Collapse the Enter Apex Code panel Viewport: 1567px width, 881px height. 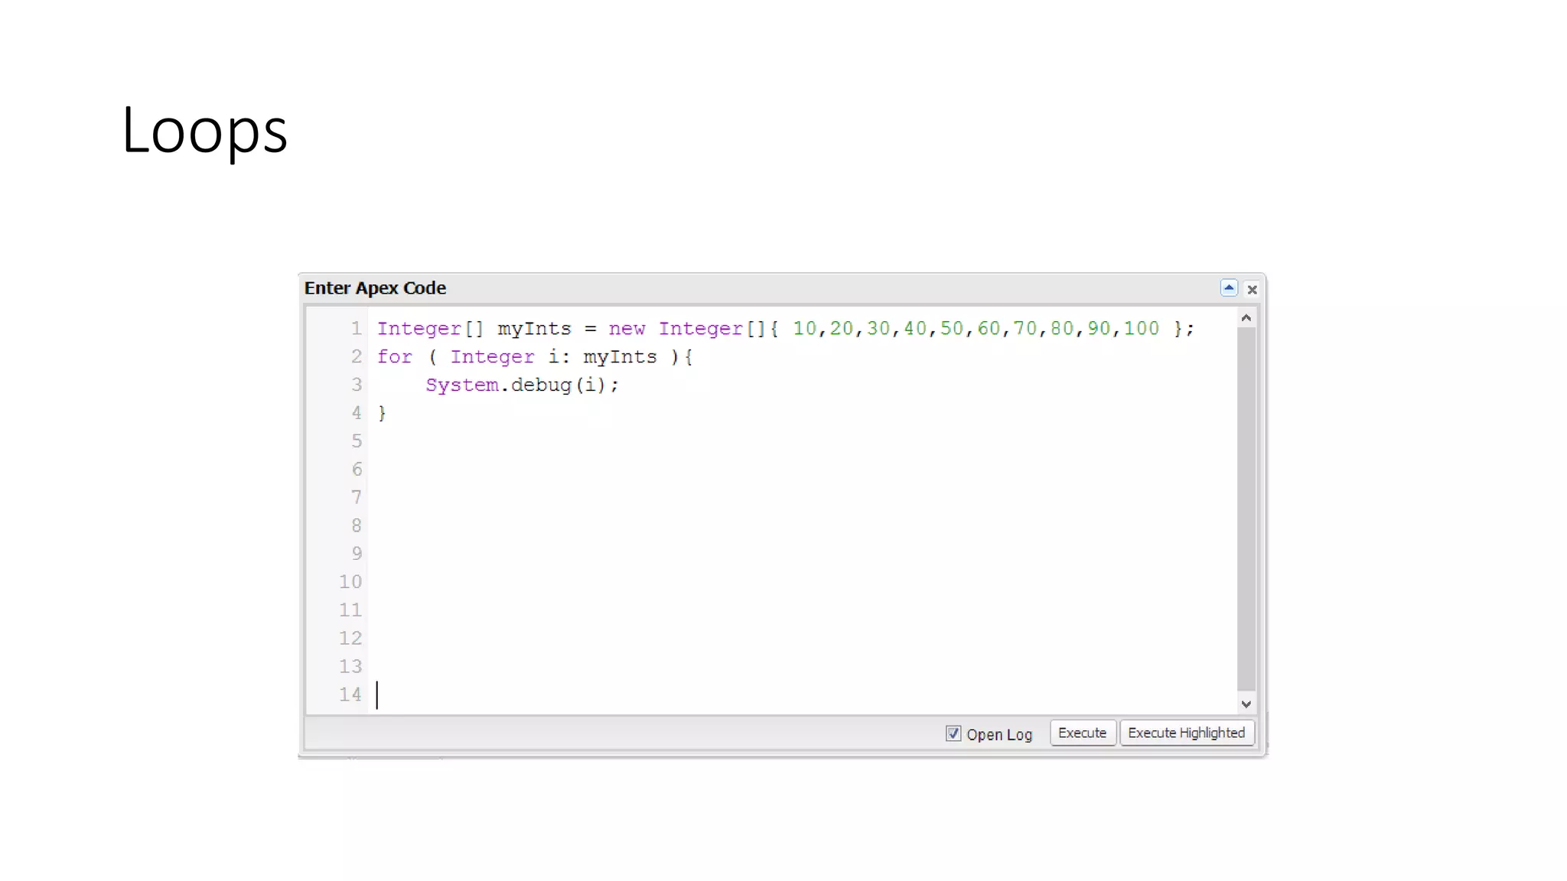tap(1228, 288)
